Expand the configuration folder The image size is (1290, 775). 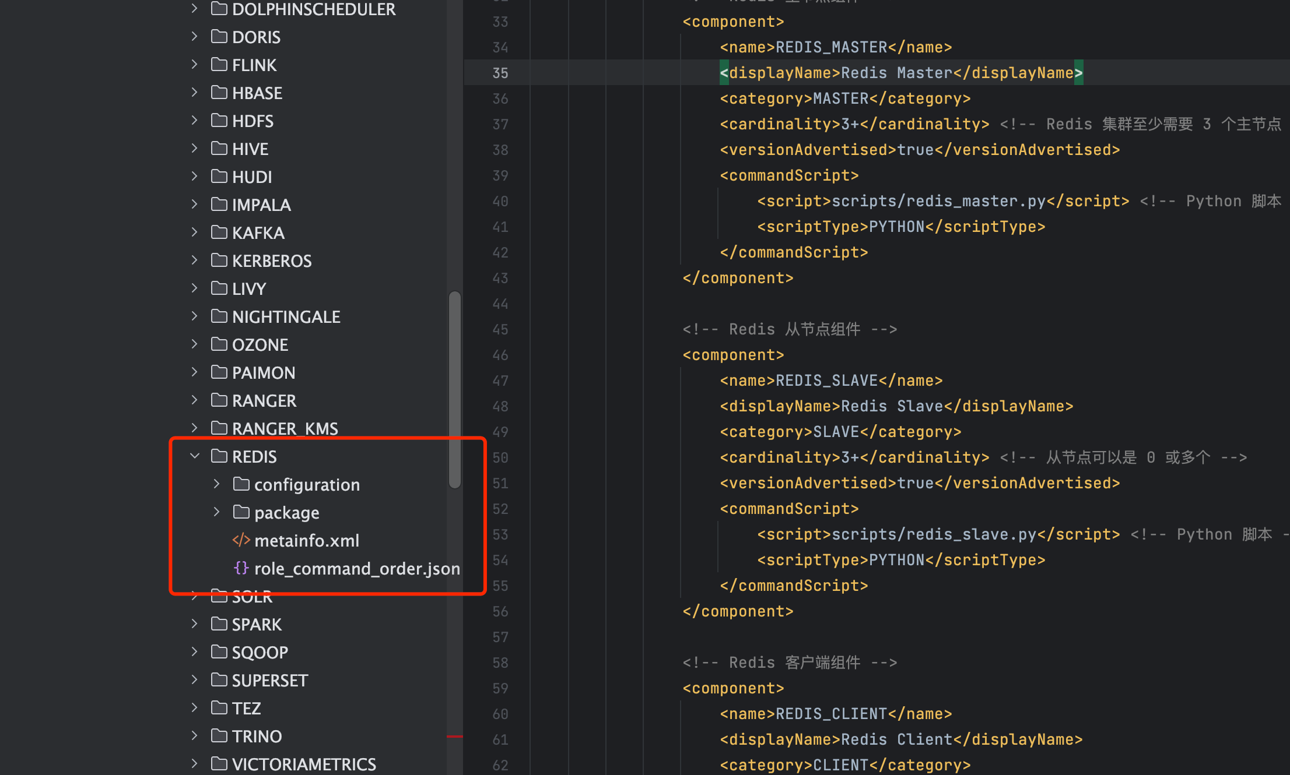point(216,484)
